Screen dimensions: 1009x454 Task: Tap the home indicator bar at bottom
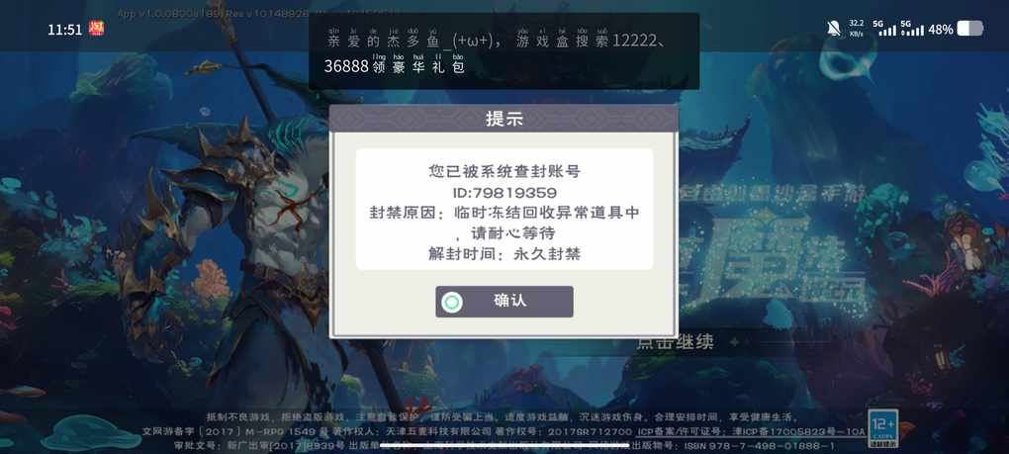504,445
